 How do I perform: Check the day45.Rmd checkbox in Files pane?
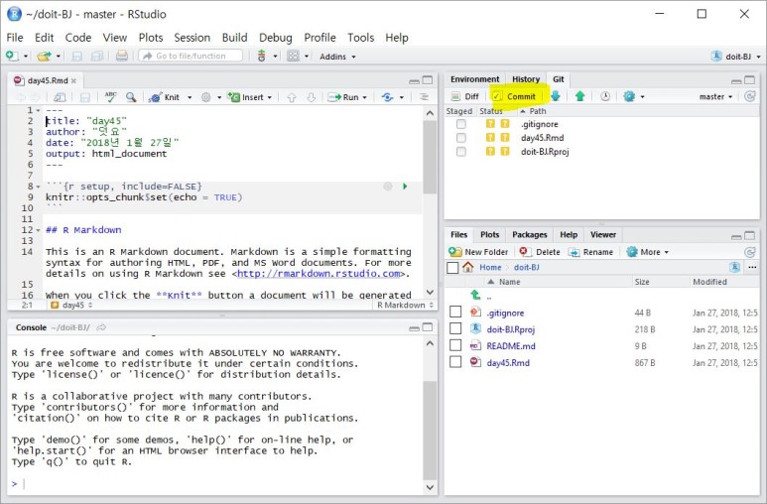pyautogui.click(x=455, y=362)
